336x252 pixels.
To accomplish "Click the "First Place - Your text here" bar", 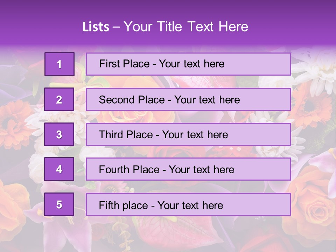I will [x=188, y=64].
